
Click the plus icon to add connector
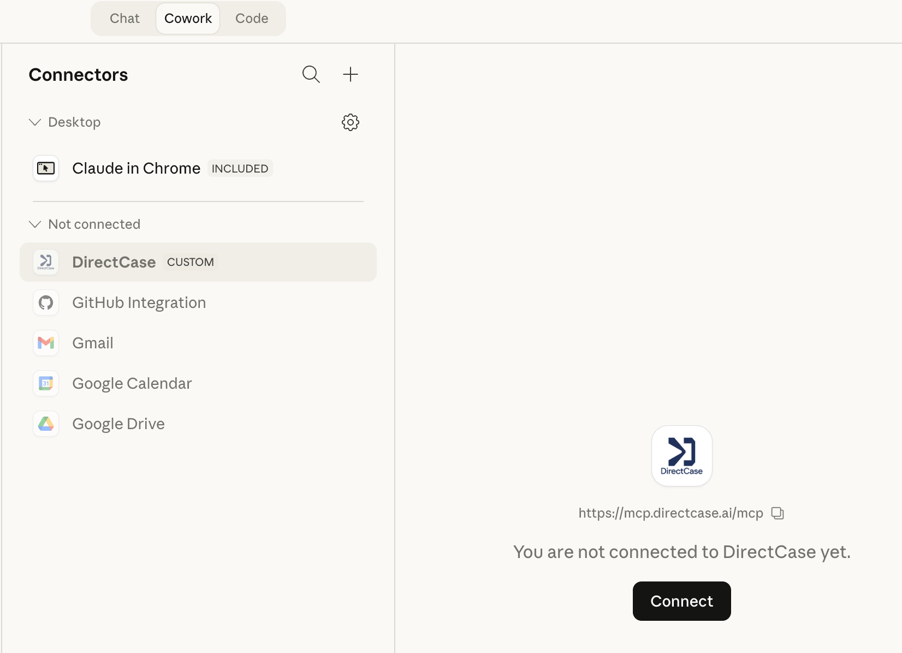pos(350,74)
